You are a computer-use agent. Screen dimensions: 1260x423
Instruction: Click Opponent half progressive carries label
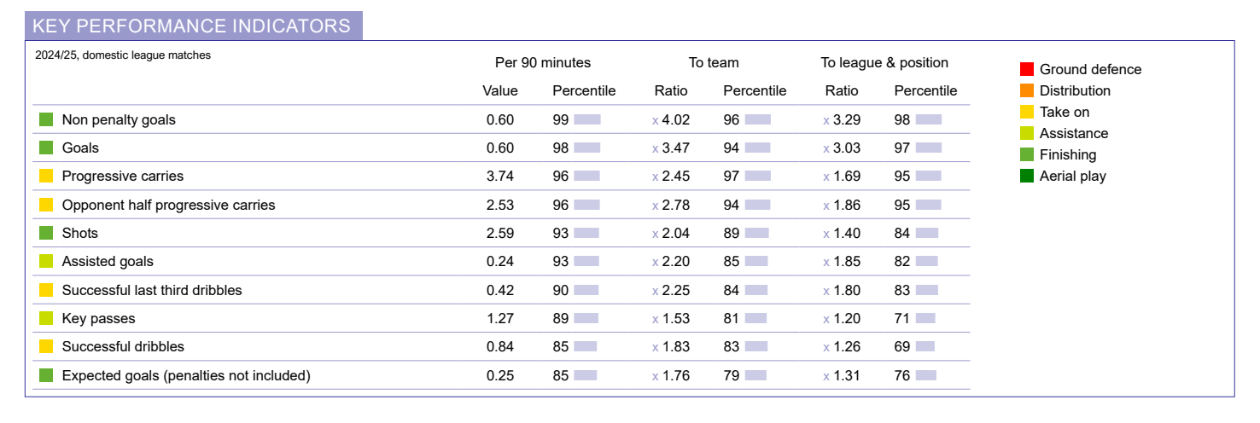[x=168, y=205]
